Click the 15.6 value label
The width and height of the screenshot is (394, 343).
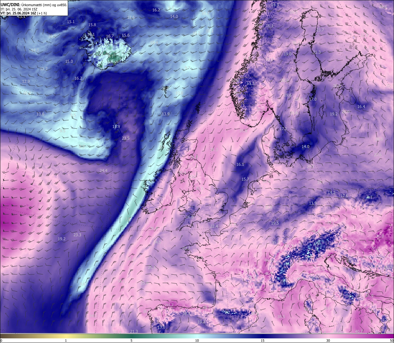pos(126,35)
